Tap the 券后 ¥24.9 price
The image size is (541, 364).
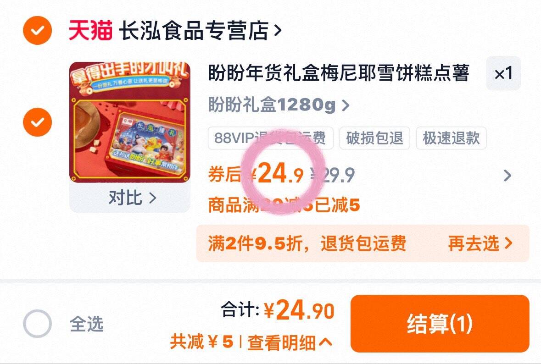(x=256, y=174)
